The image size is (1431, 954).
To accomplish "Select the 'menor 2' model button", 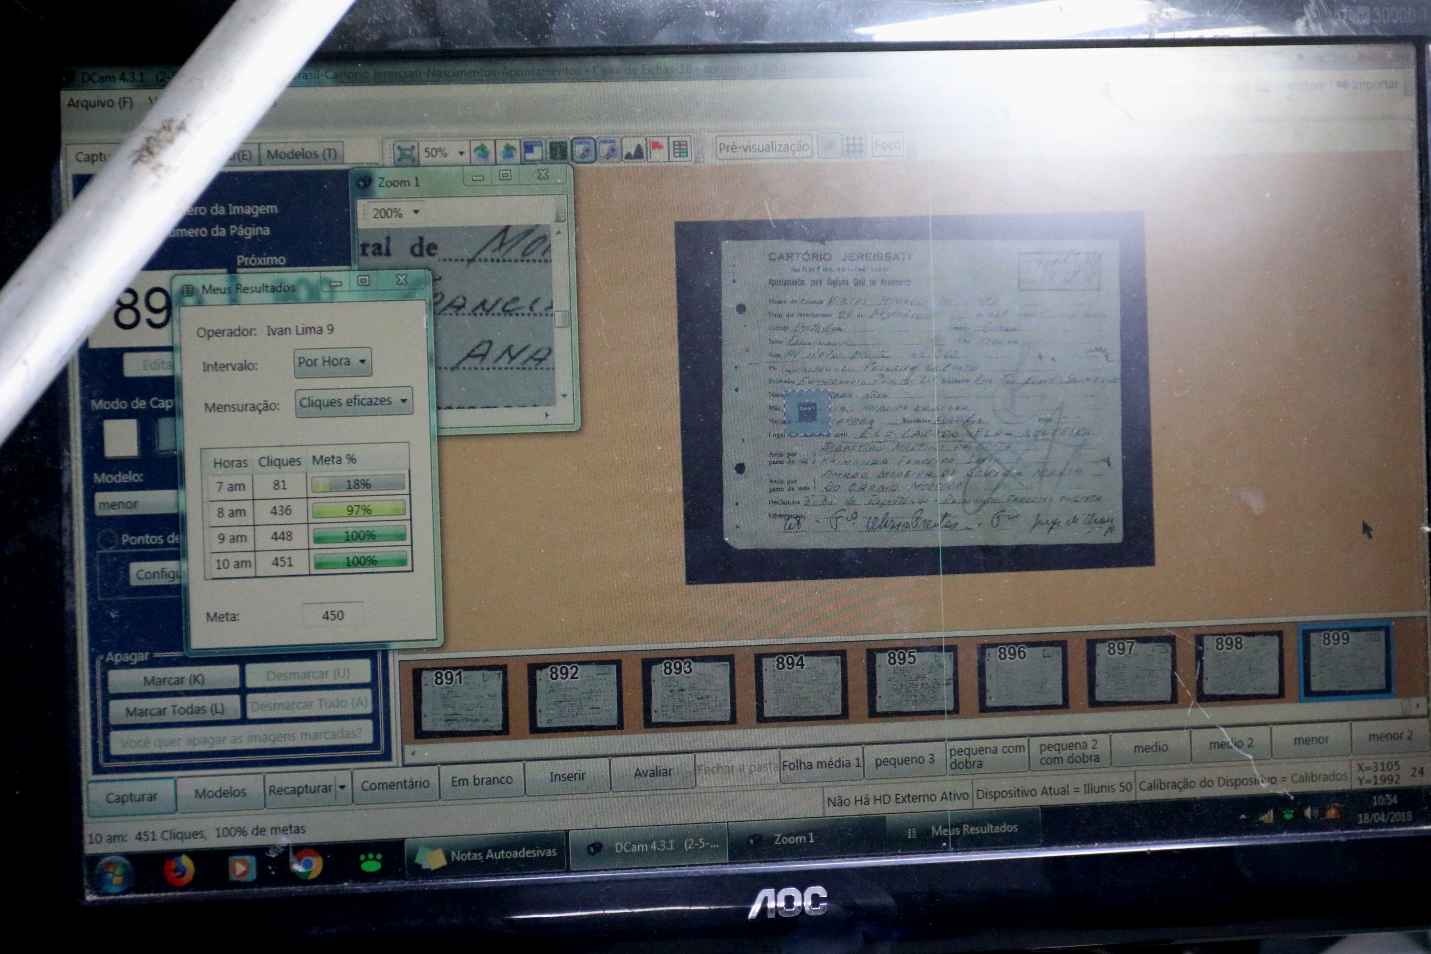I will (x=1391, y=736).
